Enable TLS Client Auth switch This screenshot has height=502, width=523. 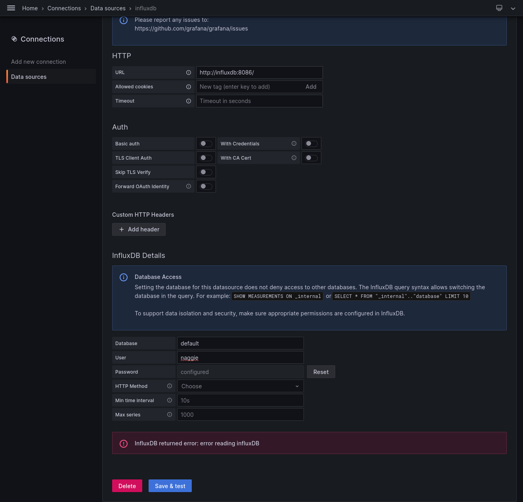click(x=206, y=158)
